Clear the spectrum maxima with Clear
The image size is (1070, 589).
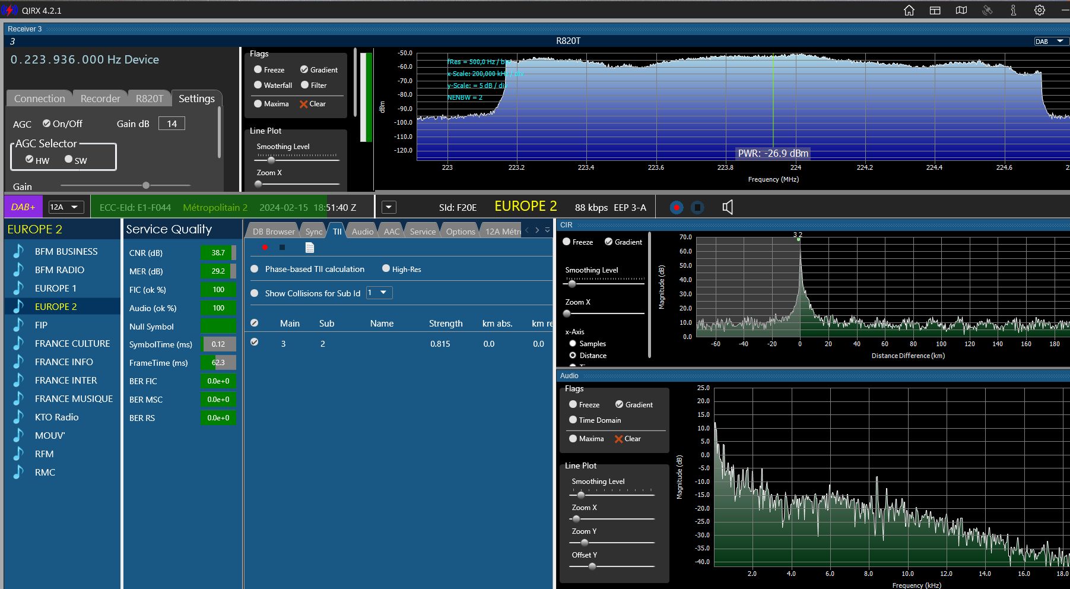[x=313, y=104]
